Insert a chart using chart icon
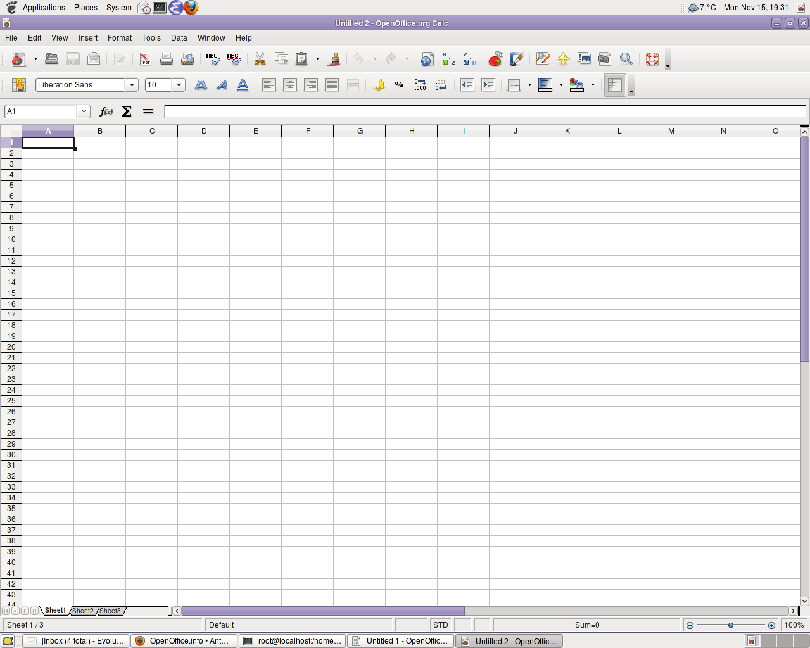The image size is (810, 648). (495, 59)
